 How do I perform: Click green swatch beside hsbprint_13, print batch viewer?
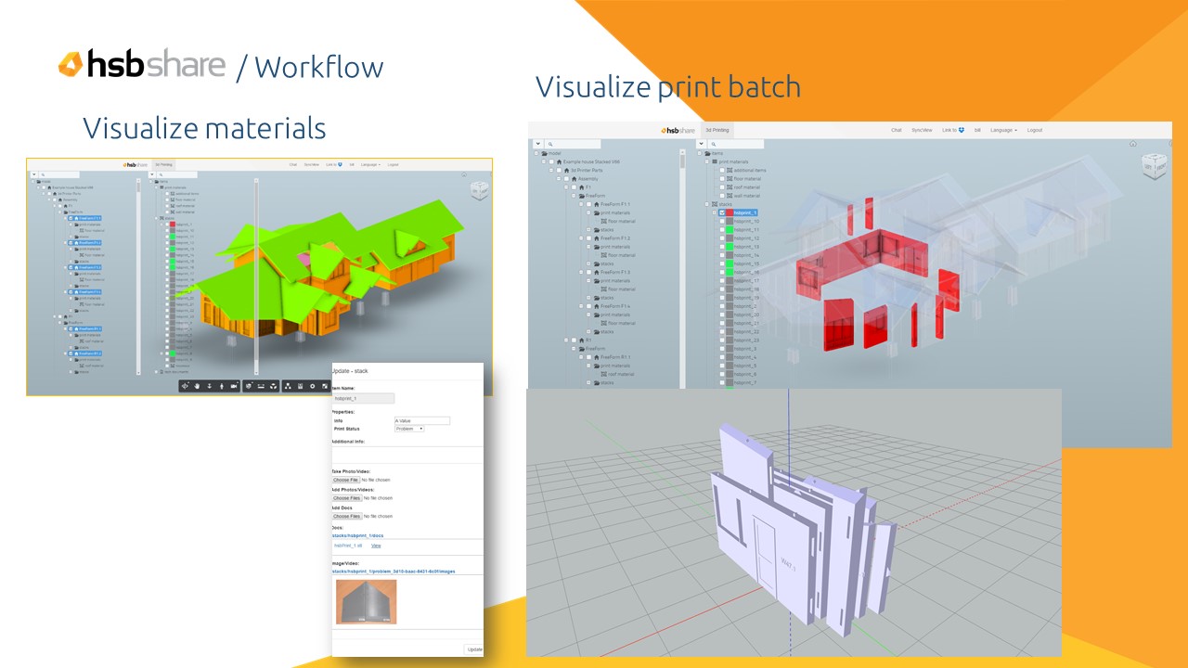point(729,247)
